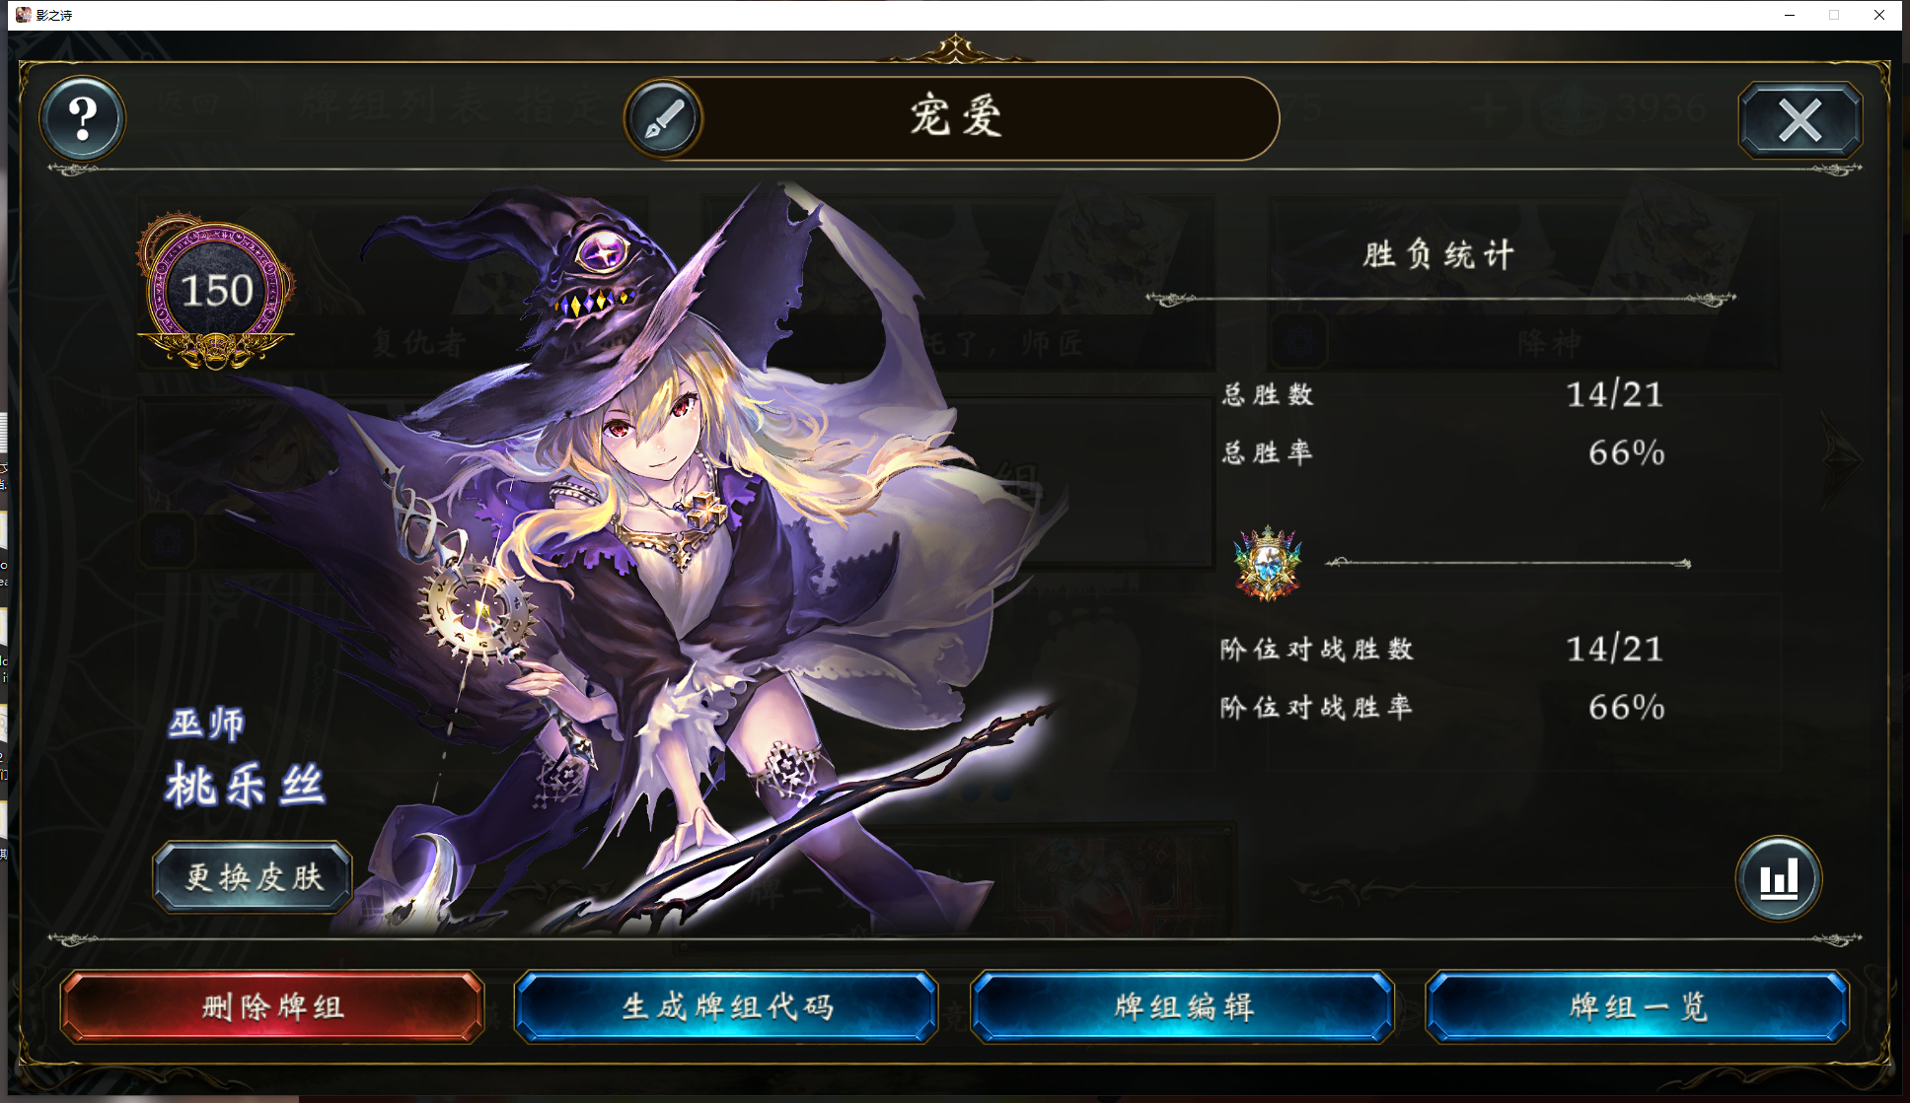
Task: Open the bar chart statistics icon
Action: click(x=1779, y=877)
